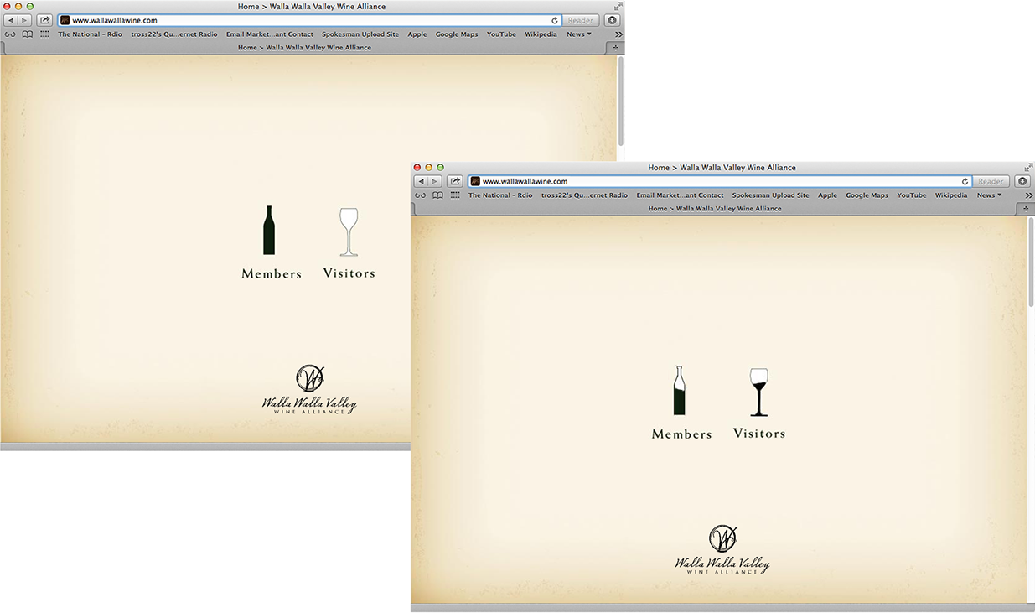Focus the address field in rear Safari window

point(310,20)
